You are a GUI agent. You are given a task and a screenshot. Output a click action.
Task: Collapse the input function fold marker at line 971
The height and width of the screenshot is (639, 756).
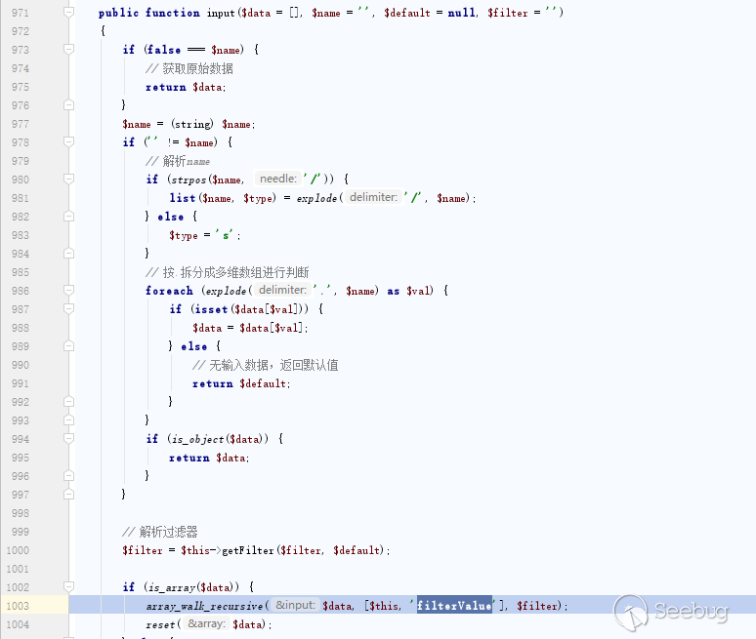(x=69, y=12)
